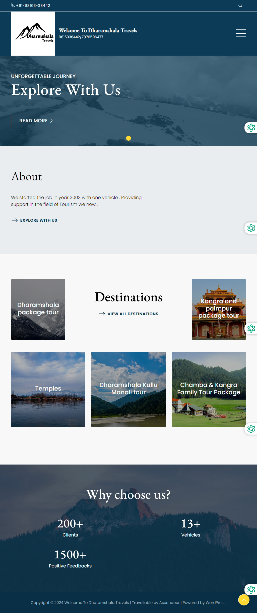Click the green floating icon beside About section
The width and height of the screenshot is (257, 613).
251,228
